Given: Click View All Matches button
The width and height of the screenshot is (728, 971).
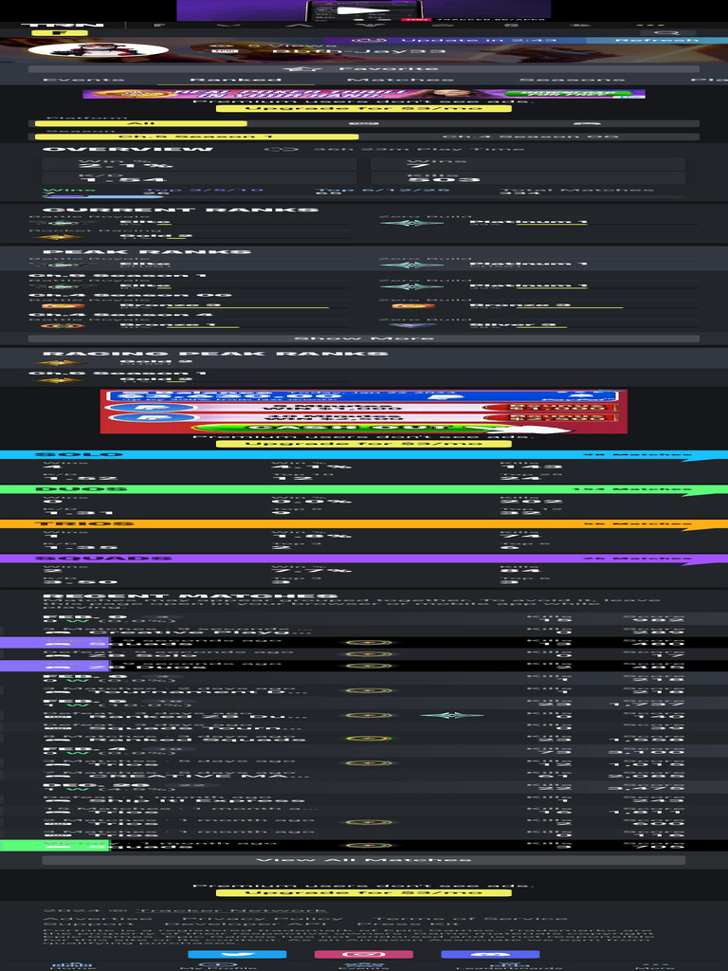Looking at the screenshot, I should pos(364,860).
